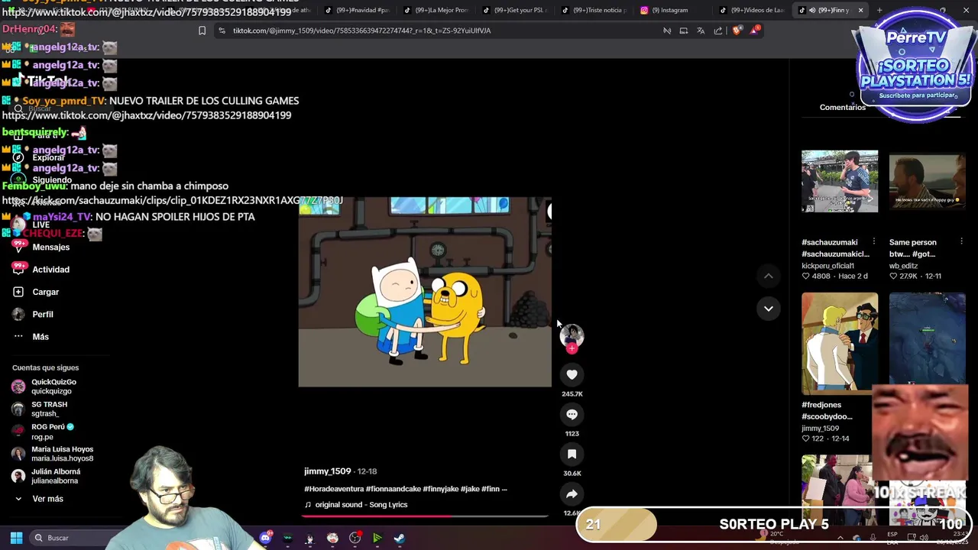This screenshot has width=978, height=550.
Task: Open the #fredjones #scoobydoo video thumbnail
Action: point(840,342)
